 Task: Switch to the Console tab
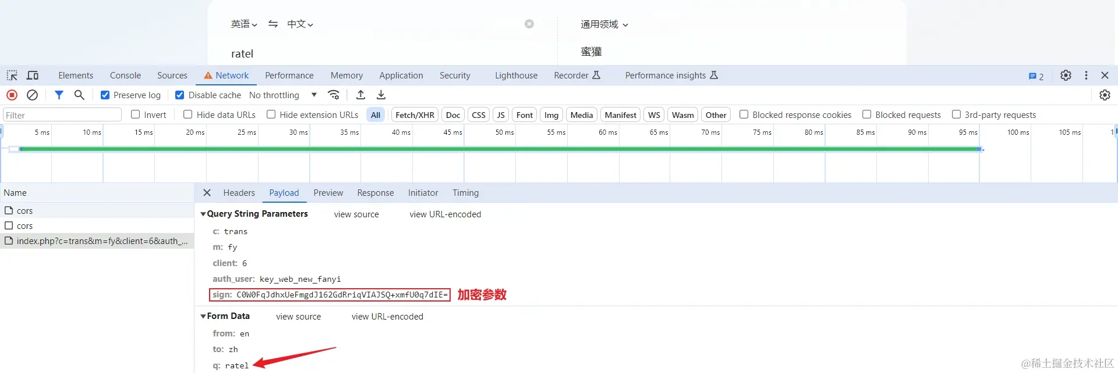point(125,76)
